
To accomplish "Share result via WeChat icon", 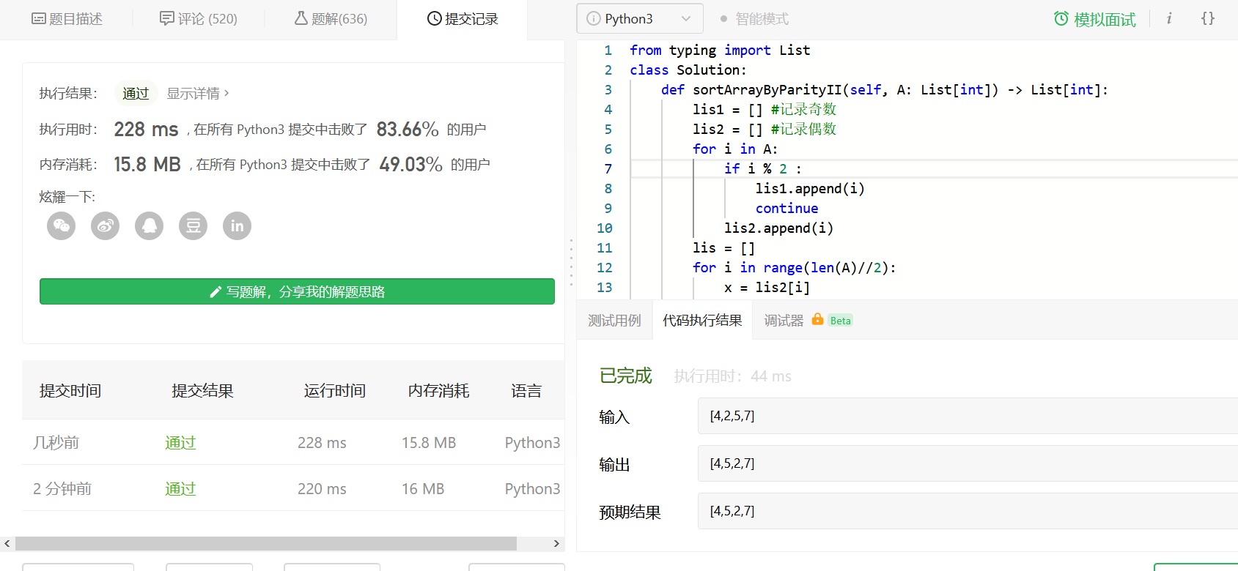I will [62, 225].
